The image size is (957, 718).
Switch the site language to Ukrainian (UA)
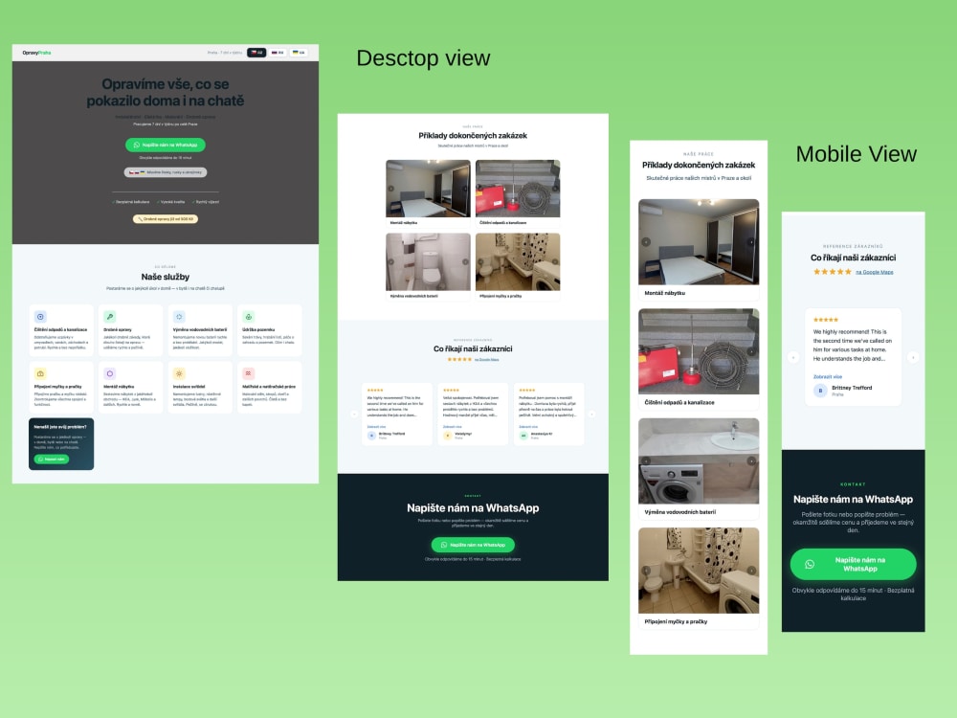pos(299,53)
